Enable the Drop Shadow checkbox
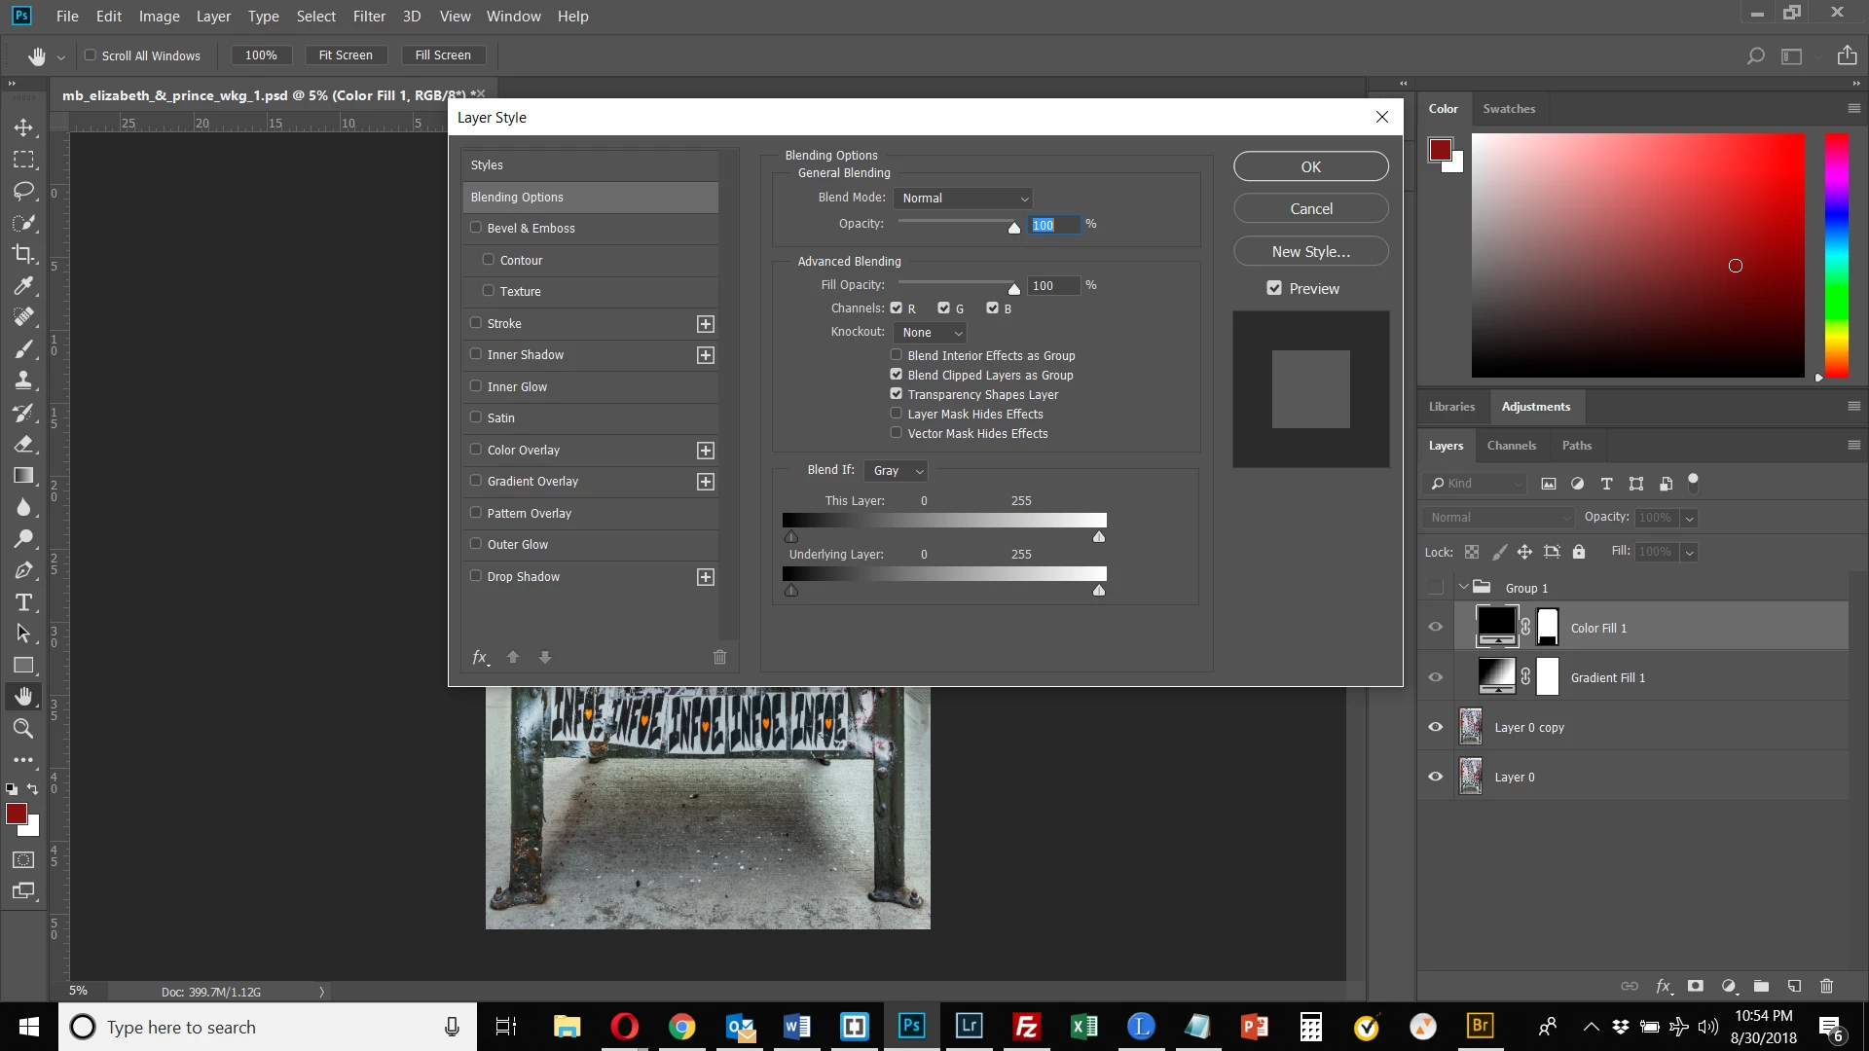Image resolution: width=1869 pixels, height=1051 pixels. click(476, 576)
